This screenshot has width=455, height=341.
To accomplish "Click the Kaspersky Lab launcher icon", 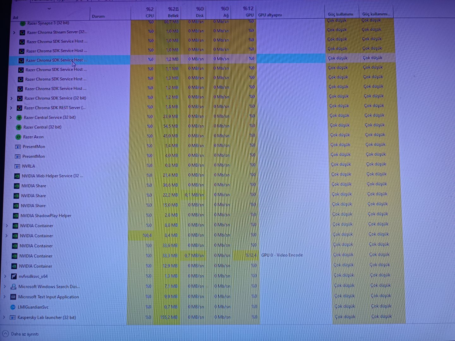I will click(x=13, y=318).
